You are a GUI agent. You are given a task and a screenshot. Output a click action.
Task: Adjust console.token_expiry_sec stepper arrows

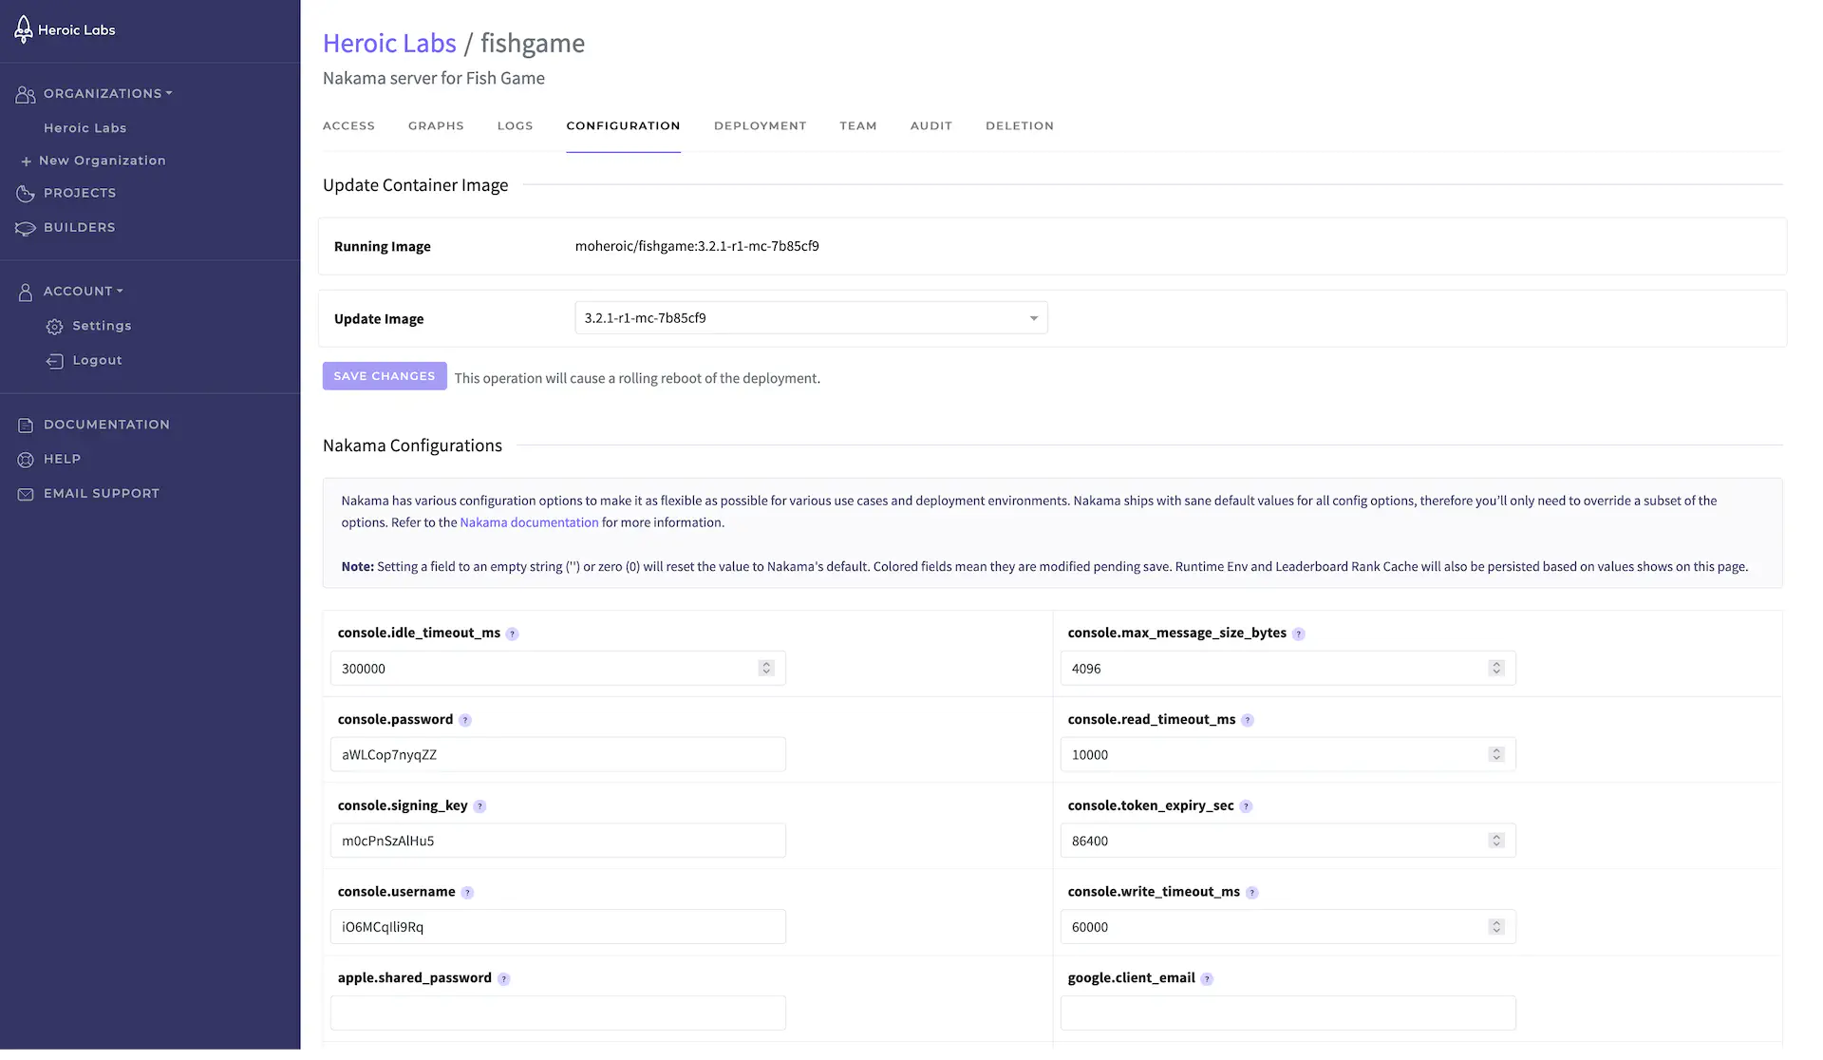pos(1496,841)
